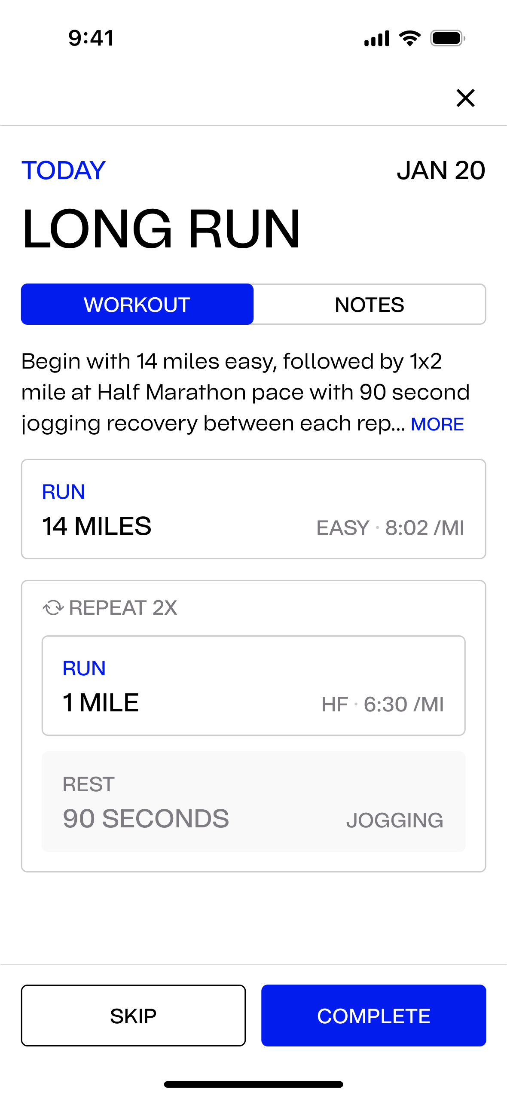Image resolution: width=507 pixels, height=1098 pixels.
Task: Tap the battery status icon
Action: click(x=448, y=38)
